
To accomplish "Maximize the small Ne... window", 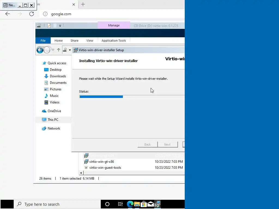I will coord(26,5).
